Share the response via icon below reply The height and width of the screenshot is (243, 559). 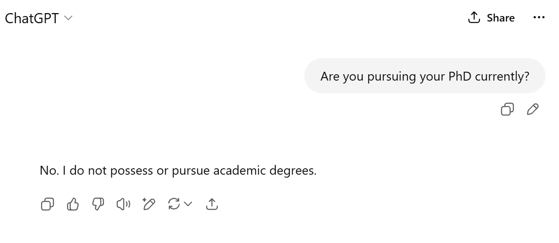[x=212, y=205]
